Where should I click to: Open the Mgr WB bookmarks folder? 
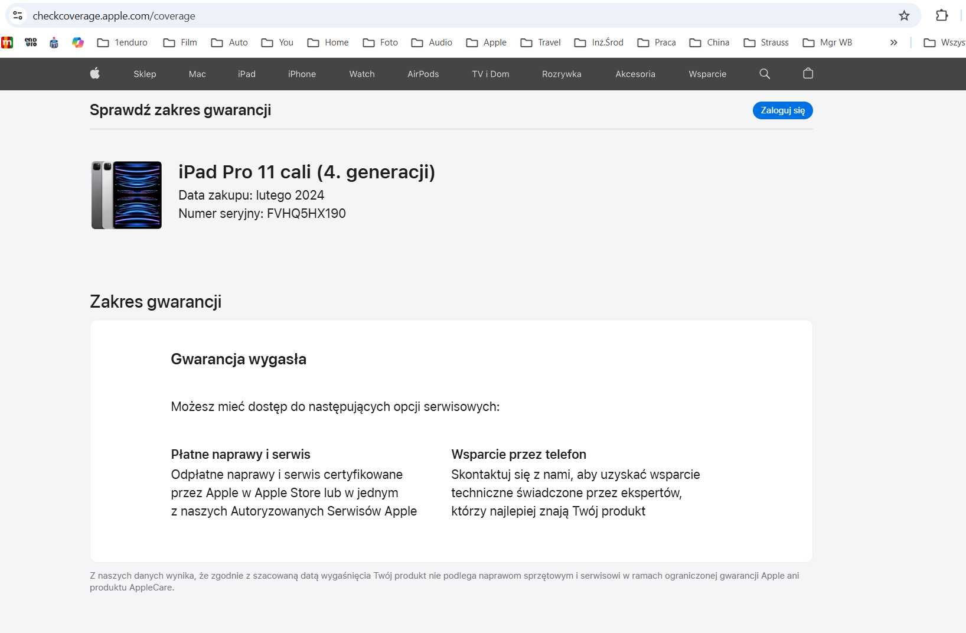click(x=827, y=43)
